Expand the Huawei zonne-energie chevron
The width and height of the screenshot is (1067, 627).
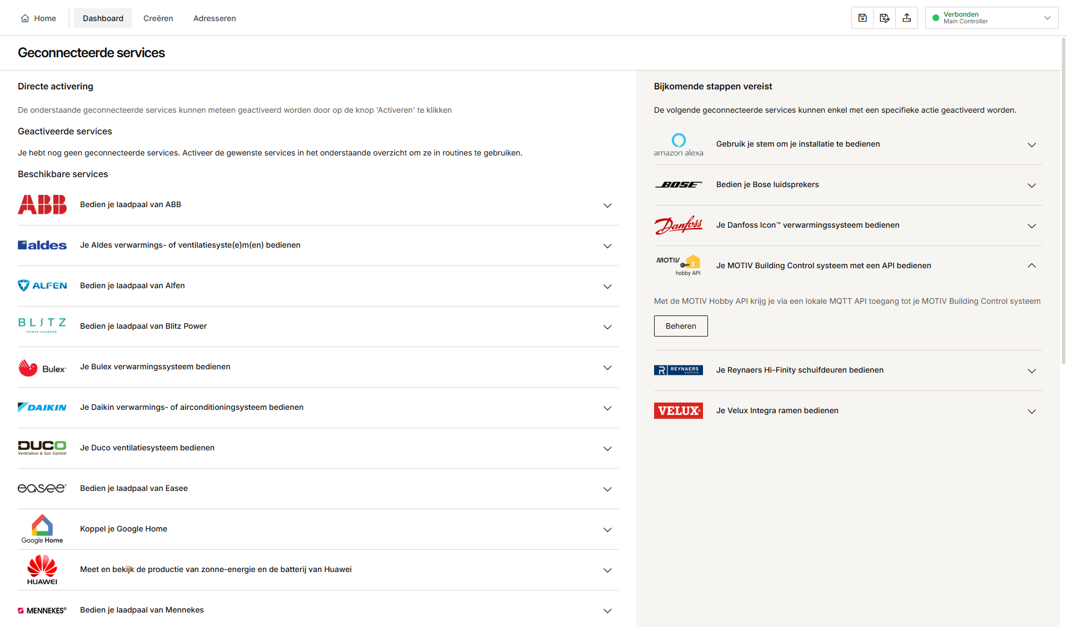coord(607,570)
